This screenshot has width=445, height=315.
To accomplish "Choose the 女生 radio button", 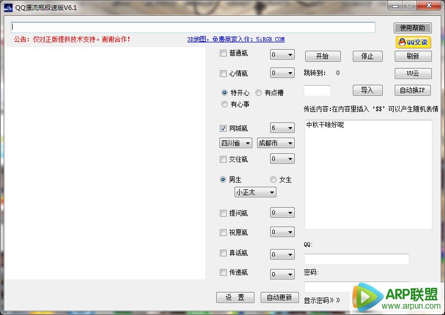I will pos(273,179).
